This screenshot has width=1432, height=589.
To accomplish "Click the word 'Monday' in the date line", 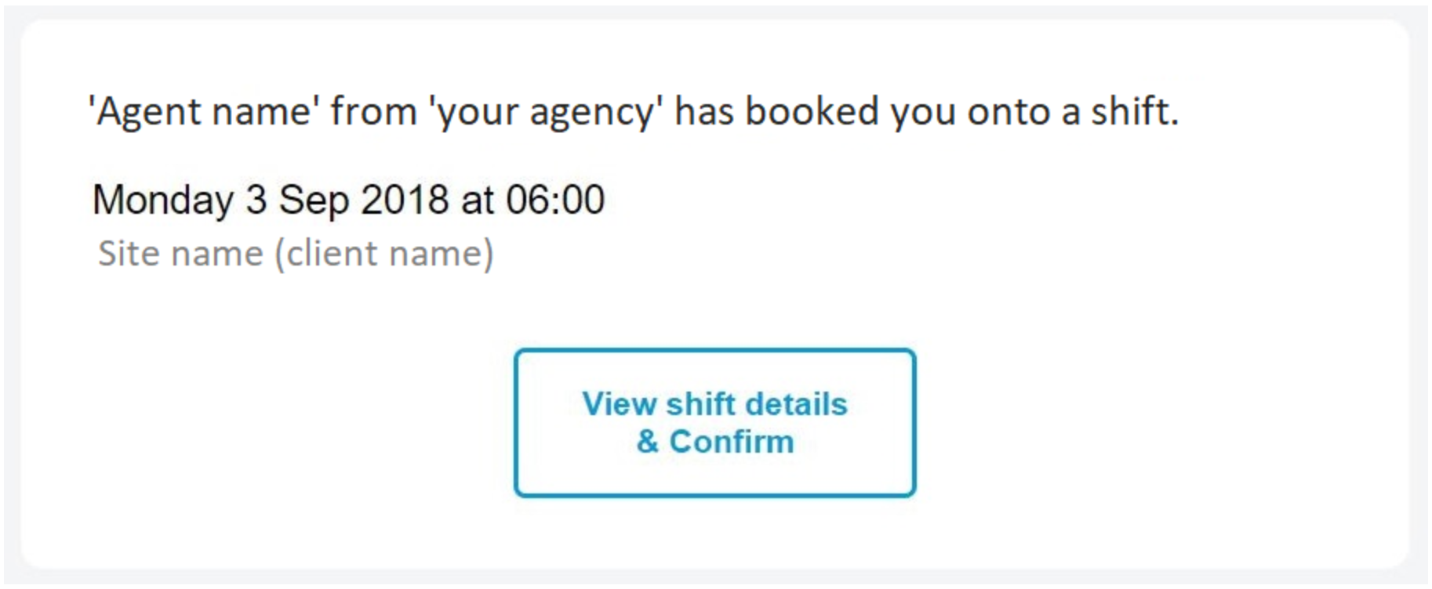I will 163,200.
